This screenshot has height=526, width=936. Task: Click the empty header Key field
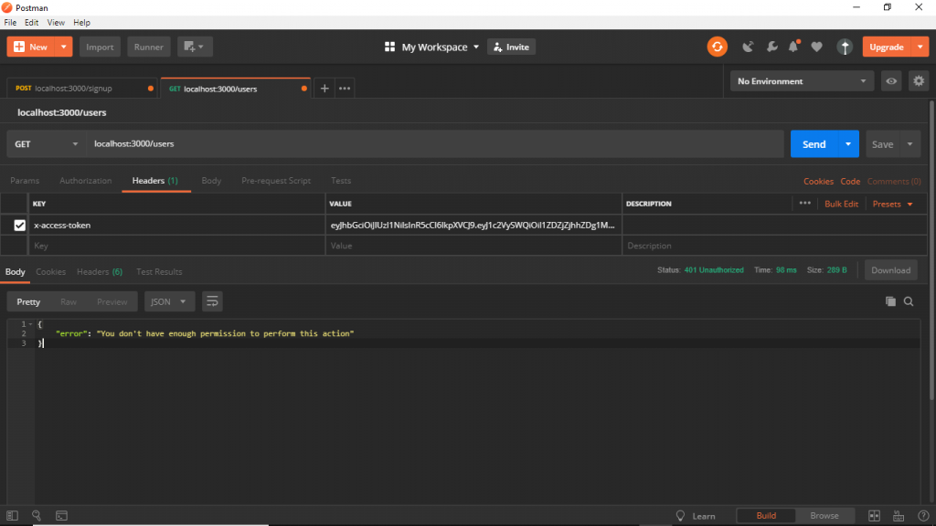[x=177, y=245]
